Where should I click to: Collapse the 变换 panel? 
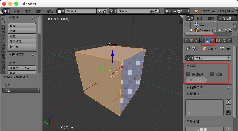pyautogui.click(x=10, y=18)
